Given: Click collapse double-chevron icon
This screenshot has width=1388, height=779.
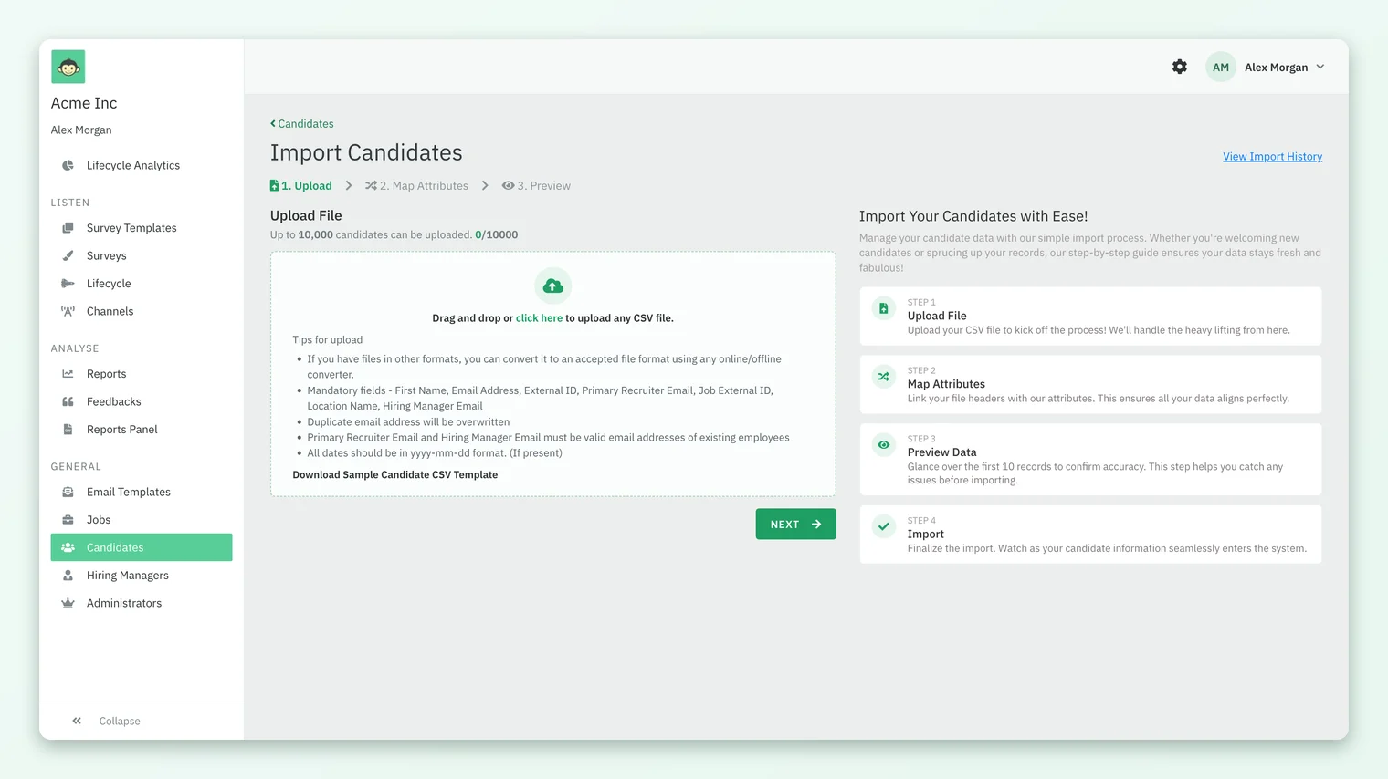Looking at the screenshot, I should click(77, 721).
